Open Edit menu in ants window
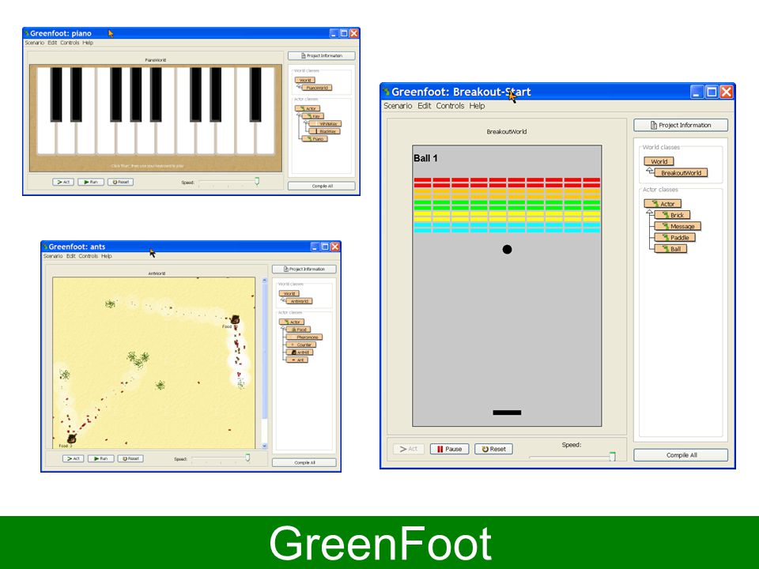759x569 pixels. (70, 256)
